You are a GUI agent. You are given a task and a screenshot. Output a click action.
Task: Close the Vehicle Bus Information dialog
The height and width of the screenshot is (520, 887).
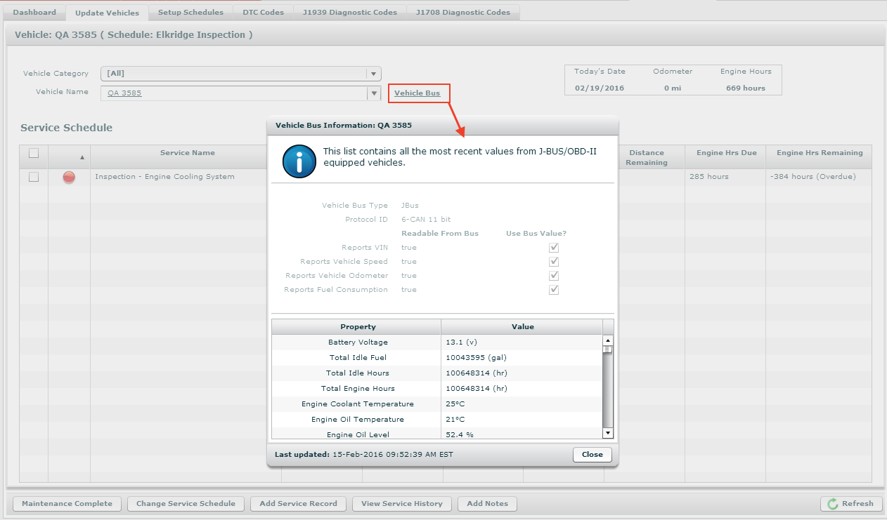[x=592, y=455]
